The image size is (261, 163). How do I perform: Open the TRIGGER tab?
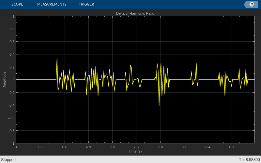pos(86,4)
